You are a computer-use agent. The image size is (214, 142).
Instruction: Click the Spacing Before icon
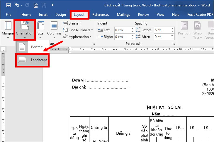tap(138, 30)
